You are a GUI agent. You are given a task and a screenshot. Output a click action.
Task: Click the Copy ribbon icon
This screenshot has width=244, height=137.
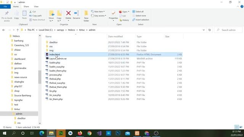coord(16,14)
